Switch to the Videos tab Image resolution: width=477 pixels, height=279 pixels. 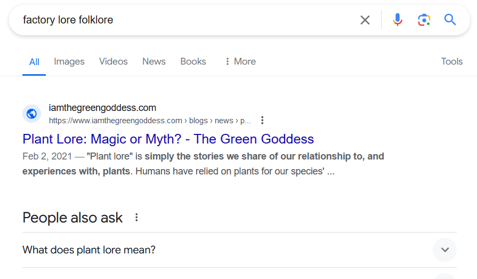click(113, 61)
